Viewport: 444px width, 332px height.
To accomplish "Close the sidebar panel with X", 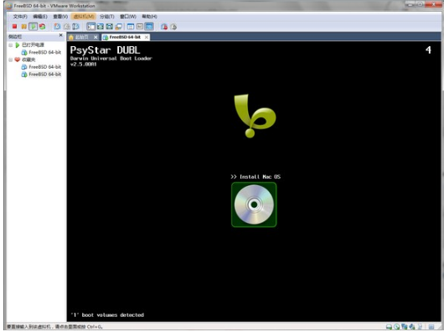I will pyautogui.click(x=60, y=35).
